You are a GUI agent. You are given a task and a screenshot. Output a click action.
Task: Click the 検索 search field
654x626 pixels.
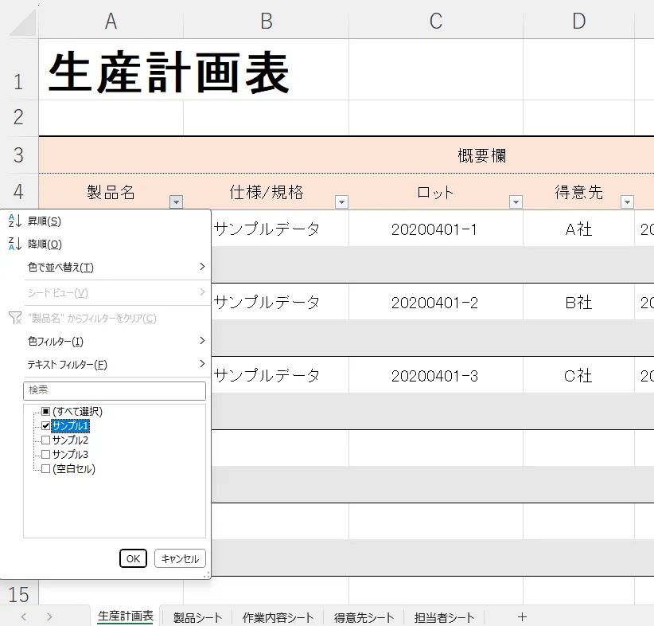(114, 390)
